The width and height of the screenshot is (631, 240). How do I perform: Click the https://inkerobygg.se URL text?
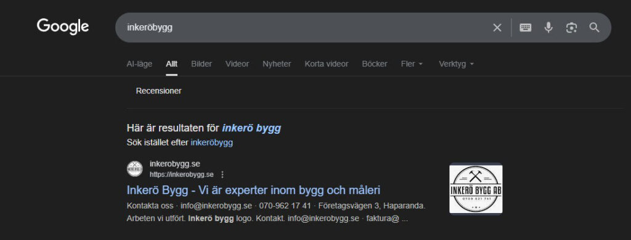pyautogui.click(x=182, y=175)
